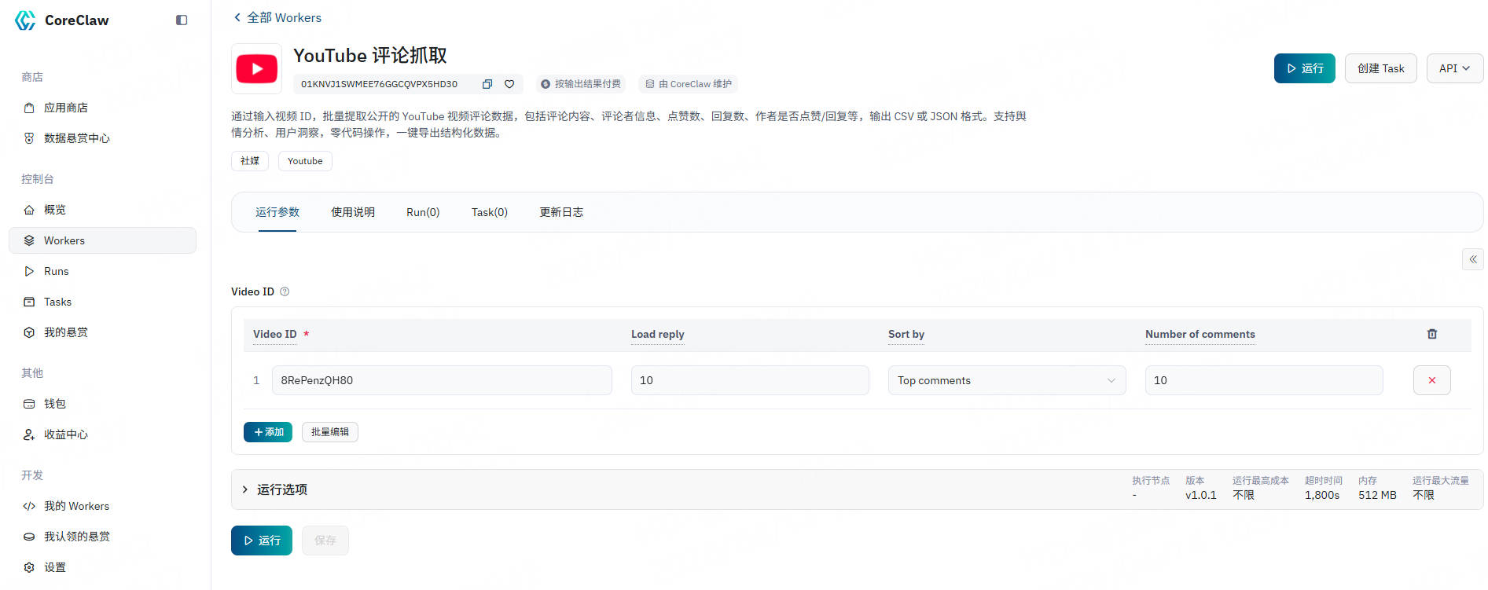
Task: Click the Video ID input field
Action: [x=441, y=380]
